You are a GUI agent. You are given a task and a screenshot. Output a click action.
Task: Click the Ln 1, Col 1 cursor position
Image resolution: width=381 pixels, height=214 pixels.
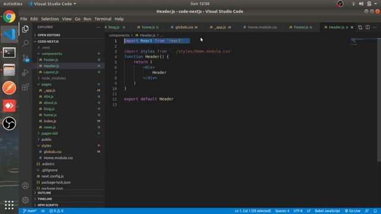tap(252, 211)
